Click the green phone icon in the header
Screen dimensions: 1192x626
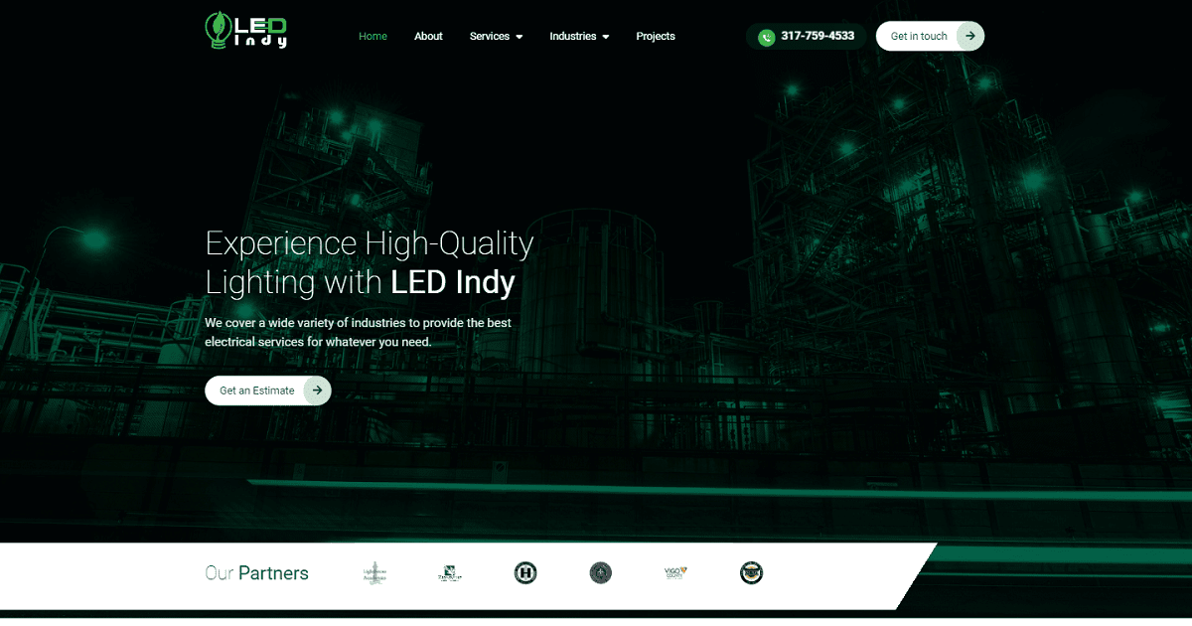766,37
